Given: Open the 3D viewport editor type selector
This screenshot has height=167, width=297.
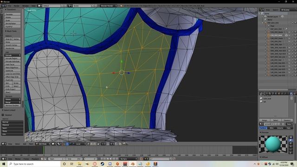Looking at the screenshot, I should (4, 144).
